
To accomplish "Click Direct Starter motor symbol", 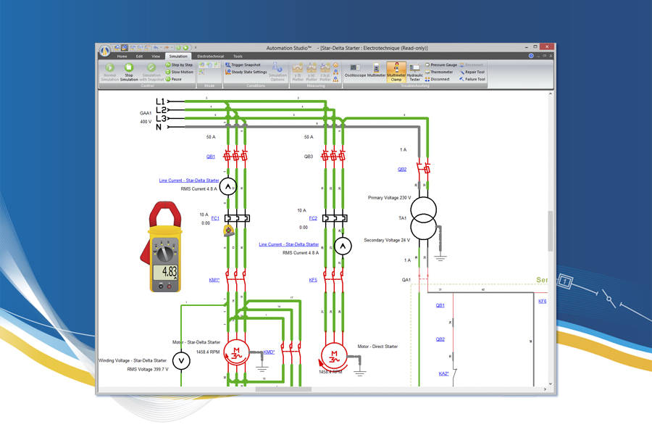I will 334,357.
